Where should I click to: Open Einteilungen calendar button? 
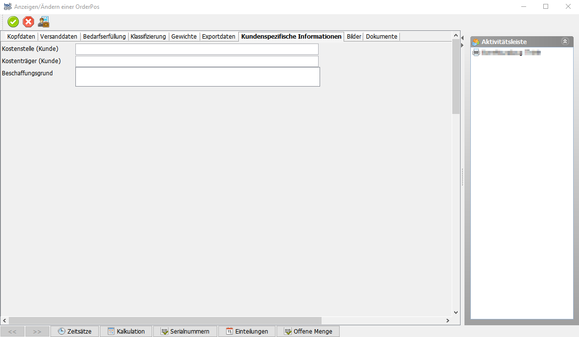(247, 331)
